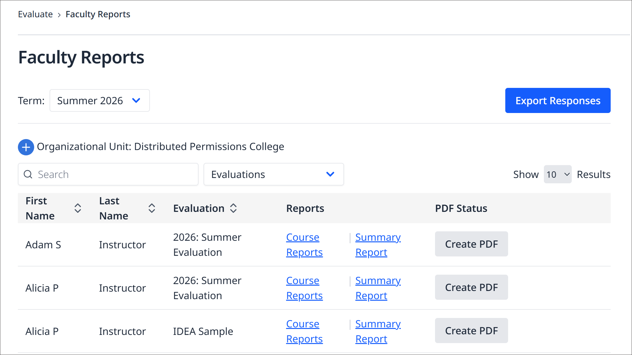Click Faculty Reports breadcrumb item
632x355 pixels.
[x=98, y=14]
